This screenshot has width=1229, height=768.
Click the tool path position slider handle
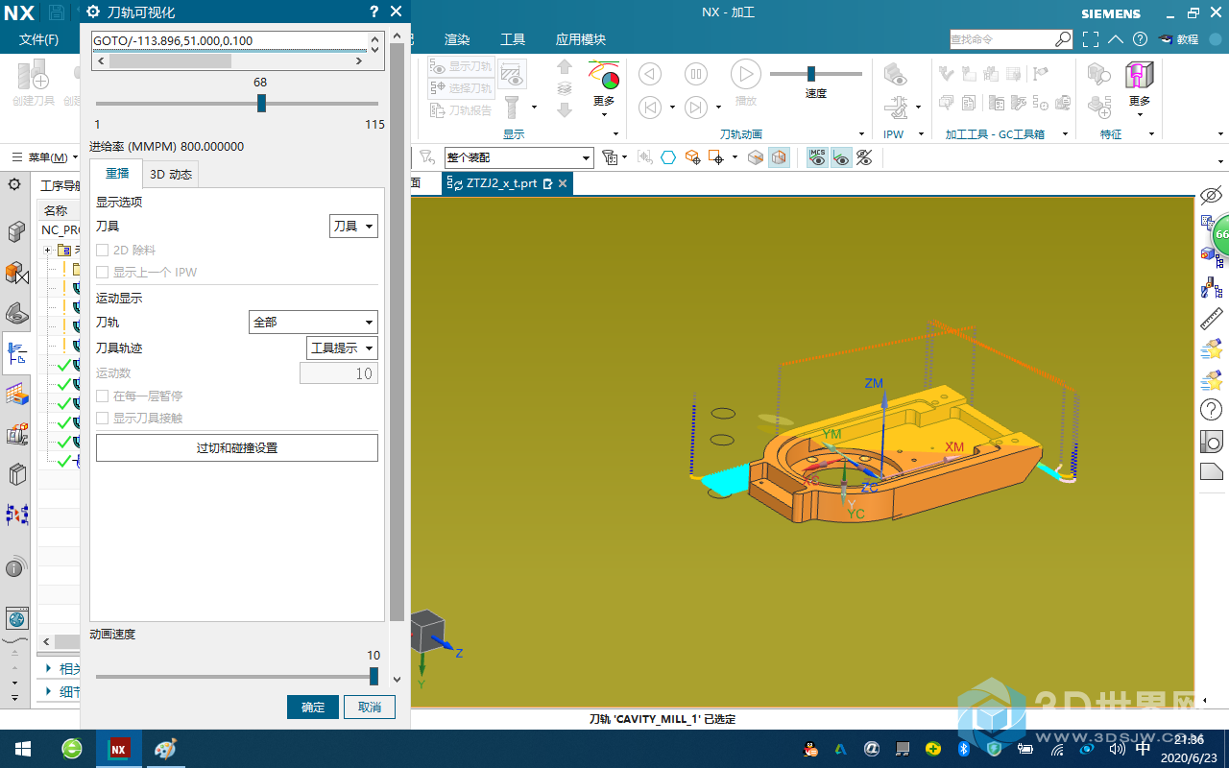pyautogui.click(x=261, y=103)
